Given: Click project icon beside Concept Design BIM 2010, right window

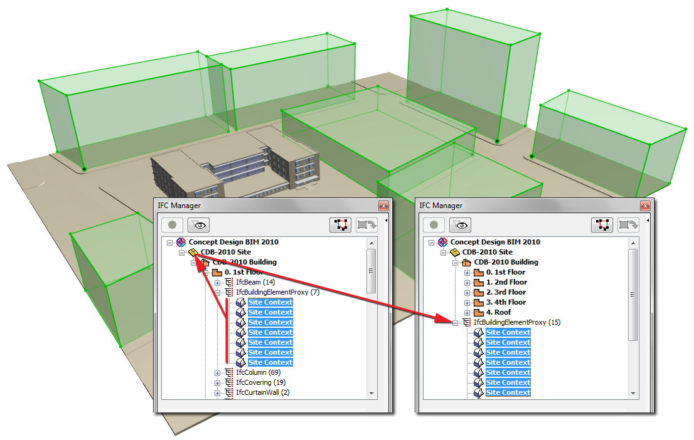Looking at the screenshot, I should 442,242.
